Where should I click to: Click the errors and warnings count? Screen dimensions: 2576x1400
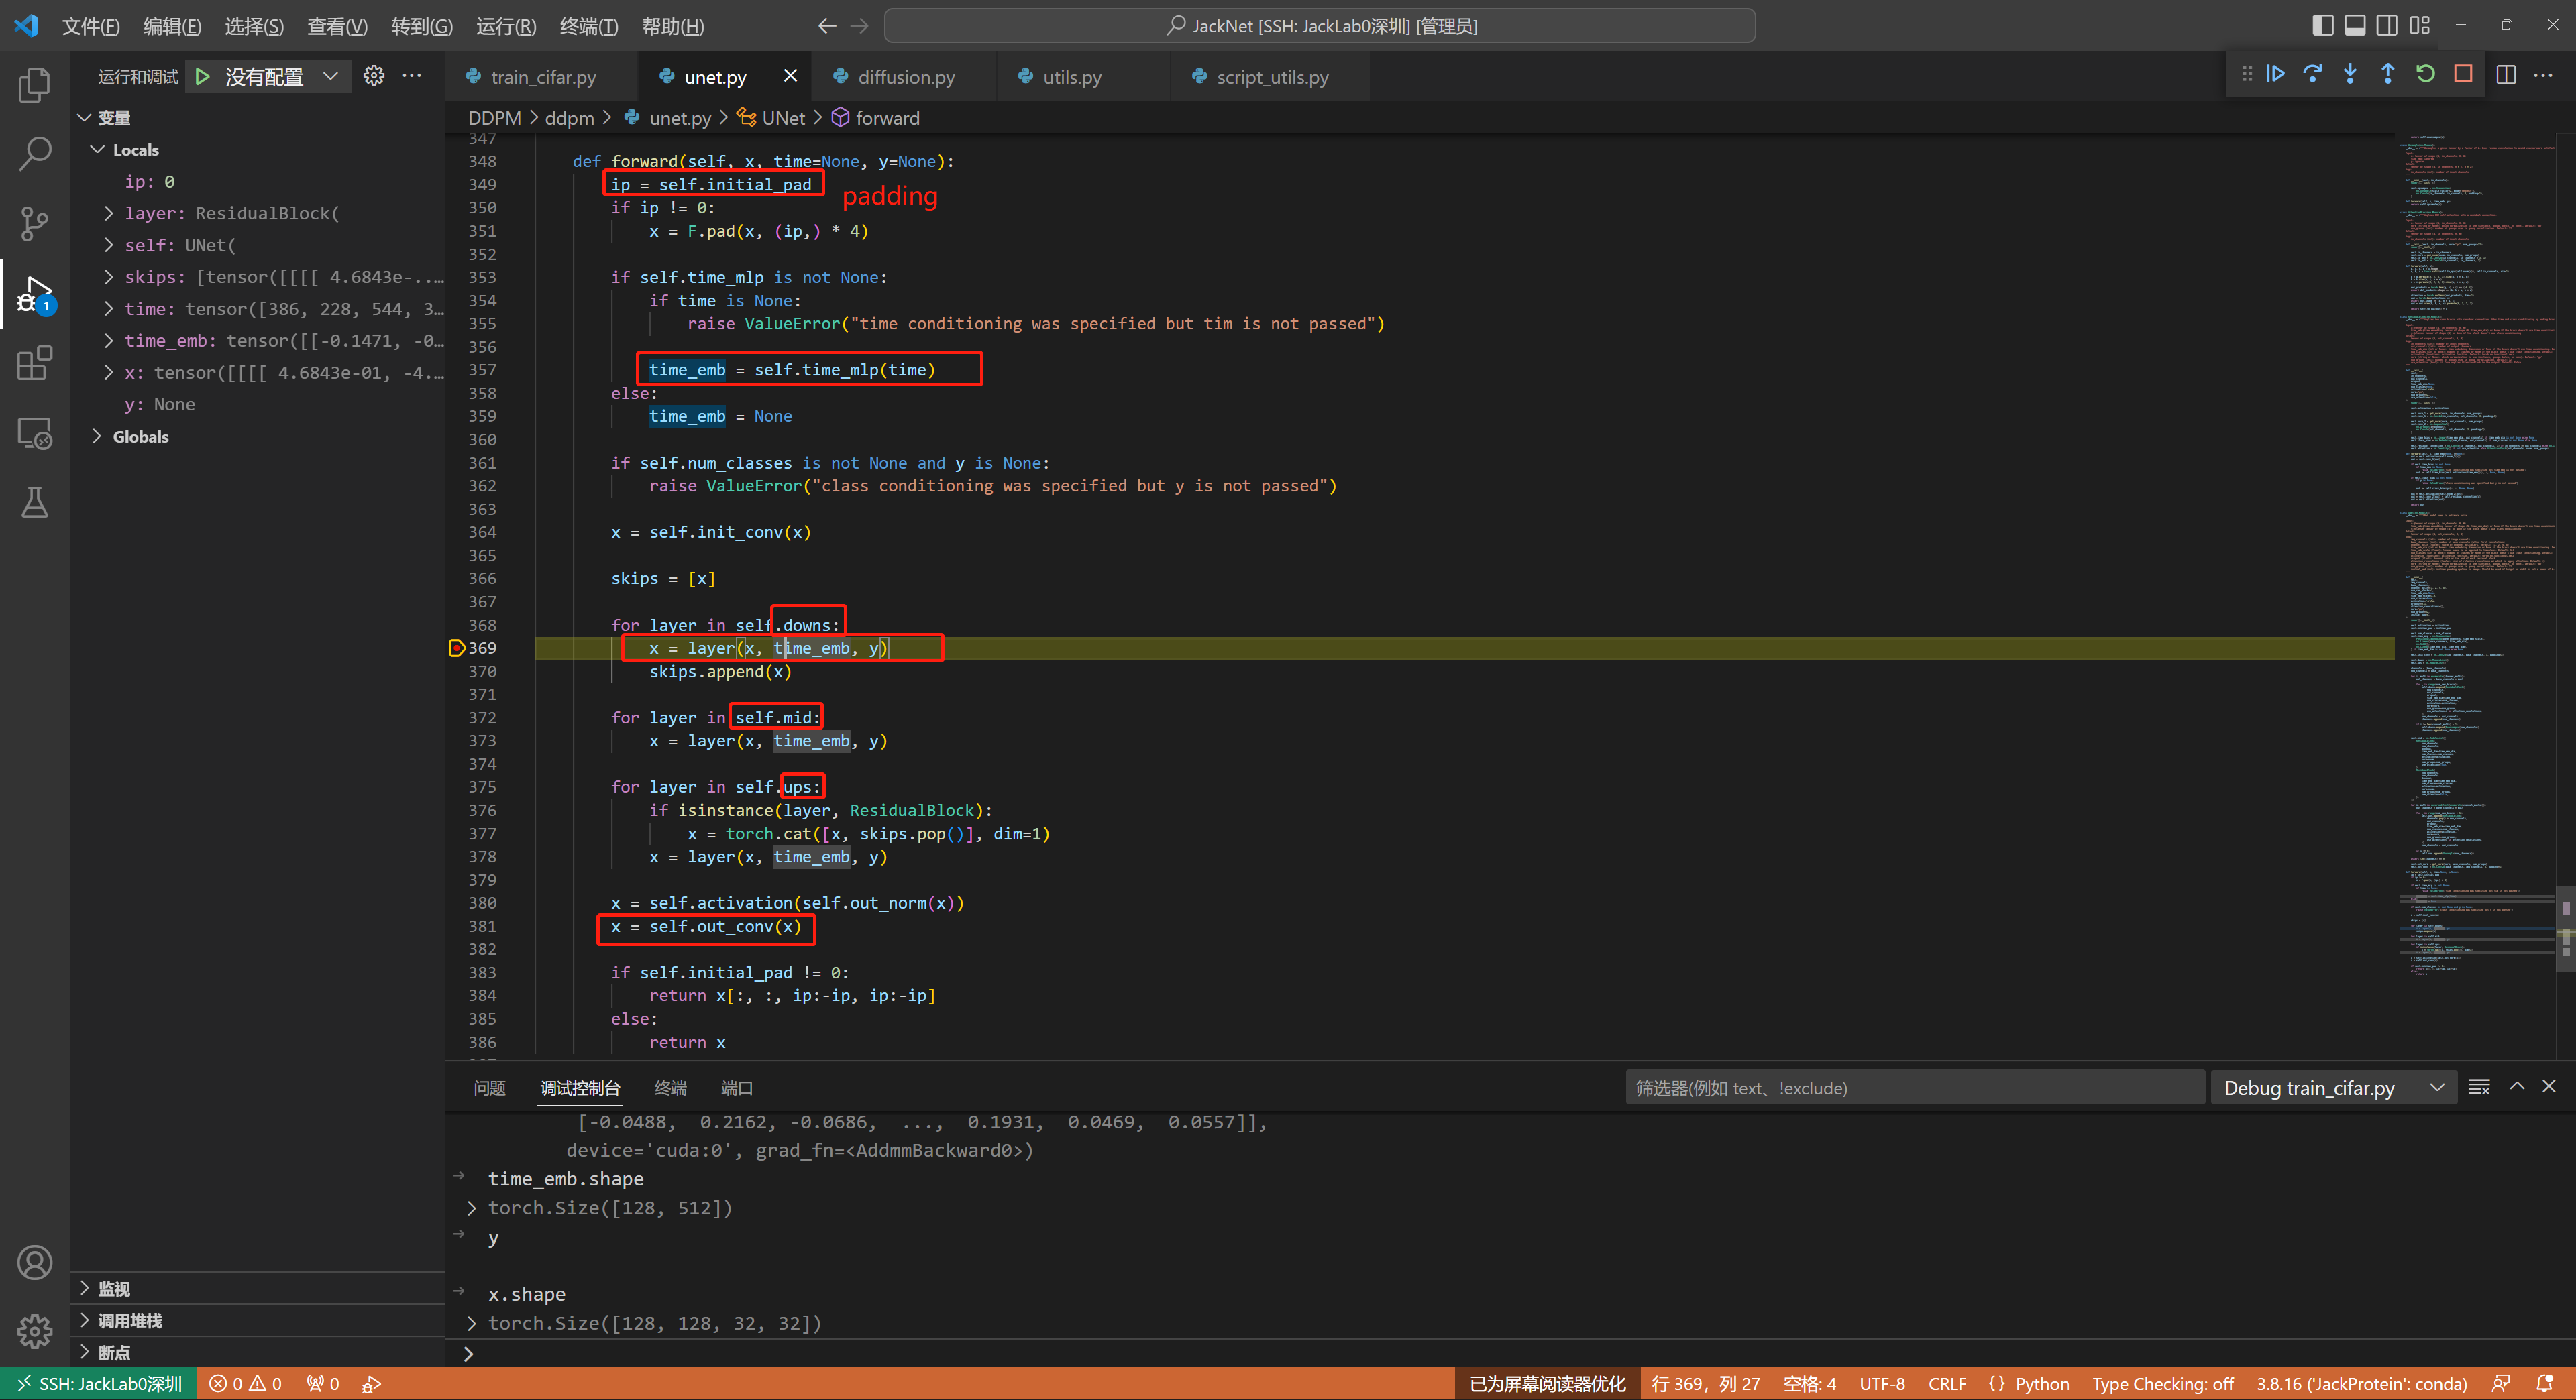click(x=245, y=1384)
